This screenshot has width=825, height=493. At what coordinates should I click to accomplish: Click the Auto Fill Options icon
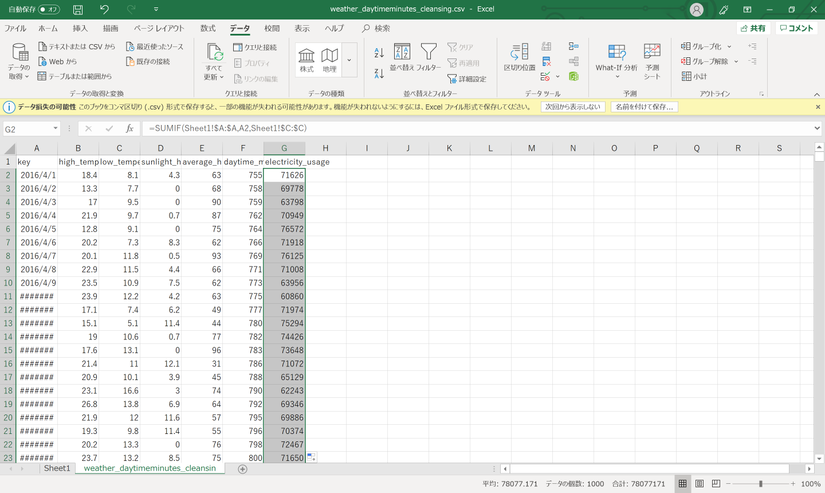[311, 457]
